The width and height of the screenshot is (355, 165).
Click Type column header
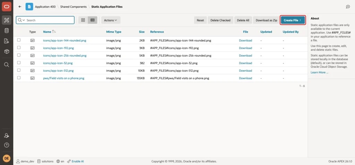pyautogui.click(x=32, y=32)
